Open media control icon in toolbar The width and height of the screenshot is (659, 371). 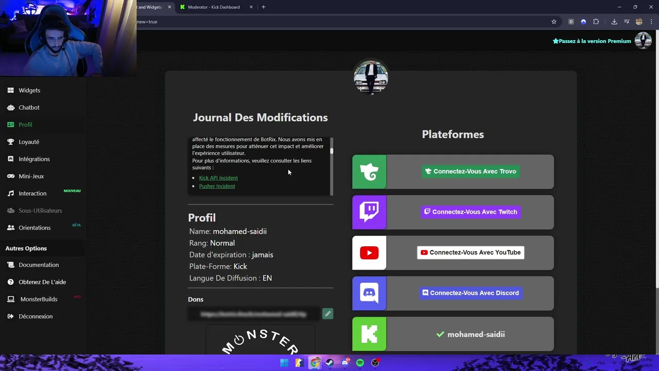[x=627, y=22]
